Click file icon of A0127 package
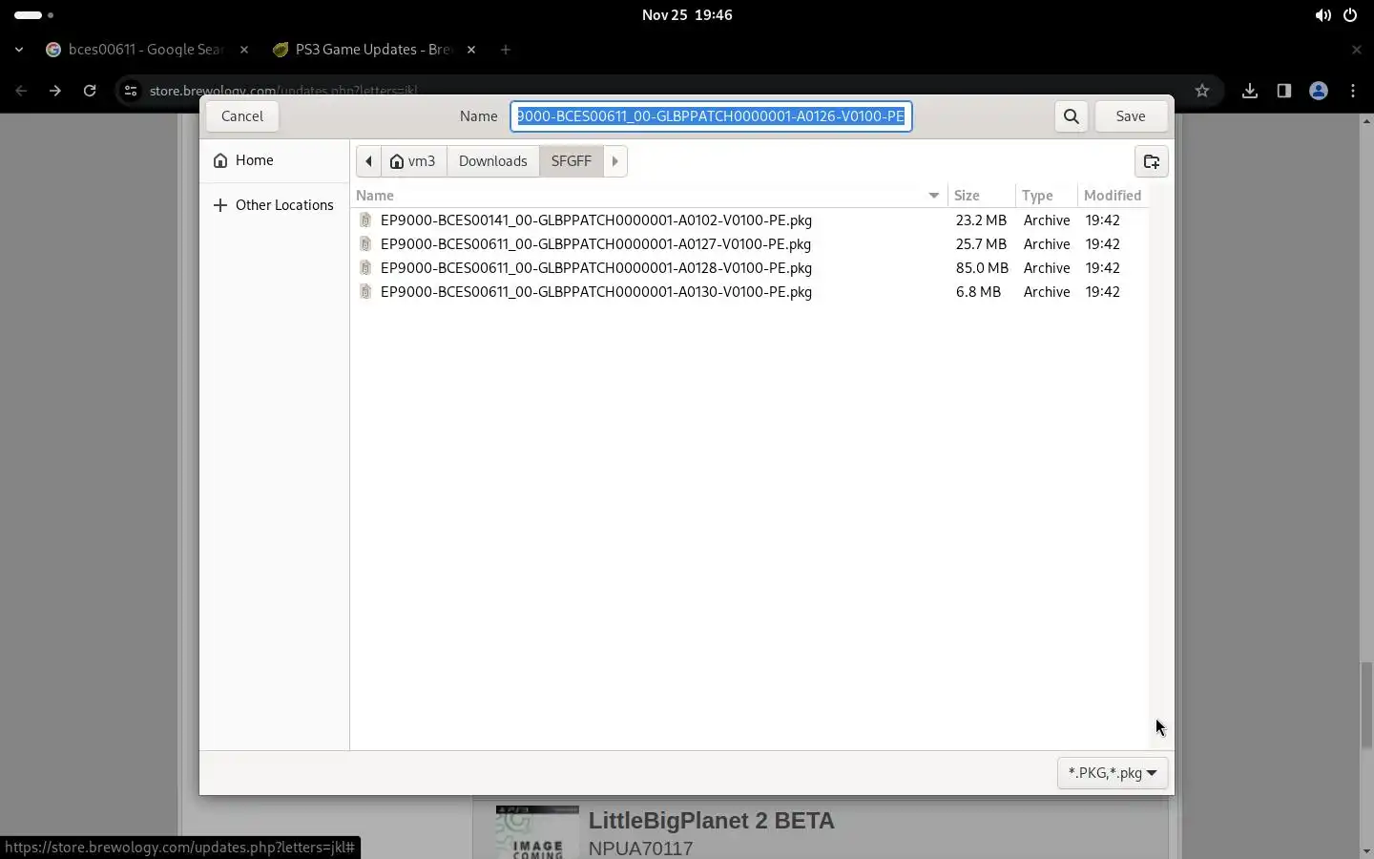This screenshot has width=1374, height=859. tap(365, 244)
